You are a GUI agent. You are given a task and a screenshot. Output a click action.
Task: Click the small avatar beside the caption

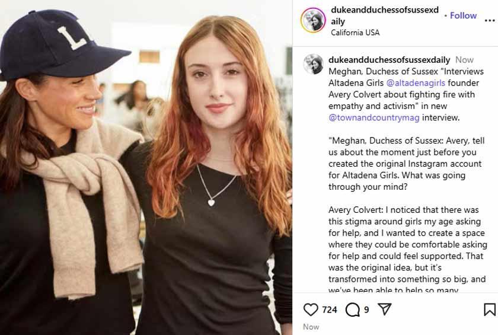[x=313, y=64]
